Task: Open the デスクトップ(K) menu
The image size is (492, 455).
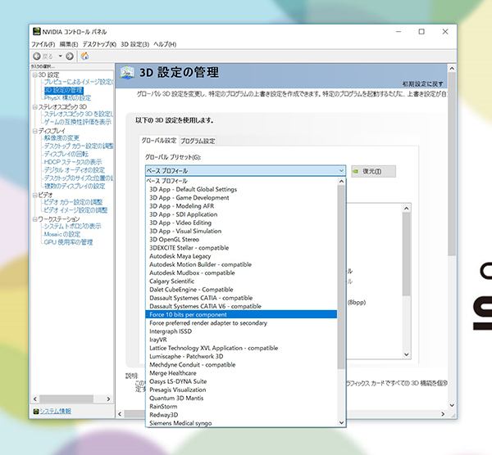Action: (x=99, y=44)
